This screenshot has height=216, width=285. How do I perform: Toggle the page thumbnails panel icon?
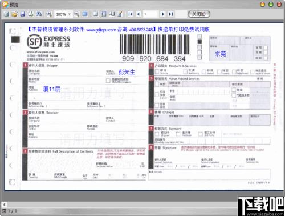point(104,14)
